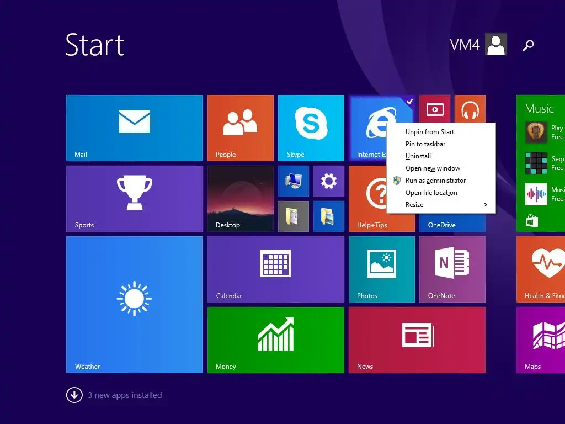Expand the Resize submenu
The height and width of the screenshot is (424, 565).
(x=441, y=205)
